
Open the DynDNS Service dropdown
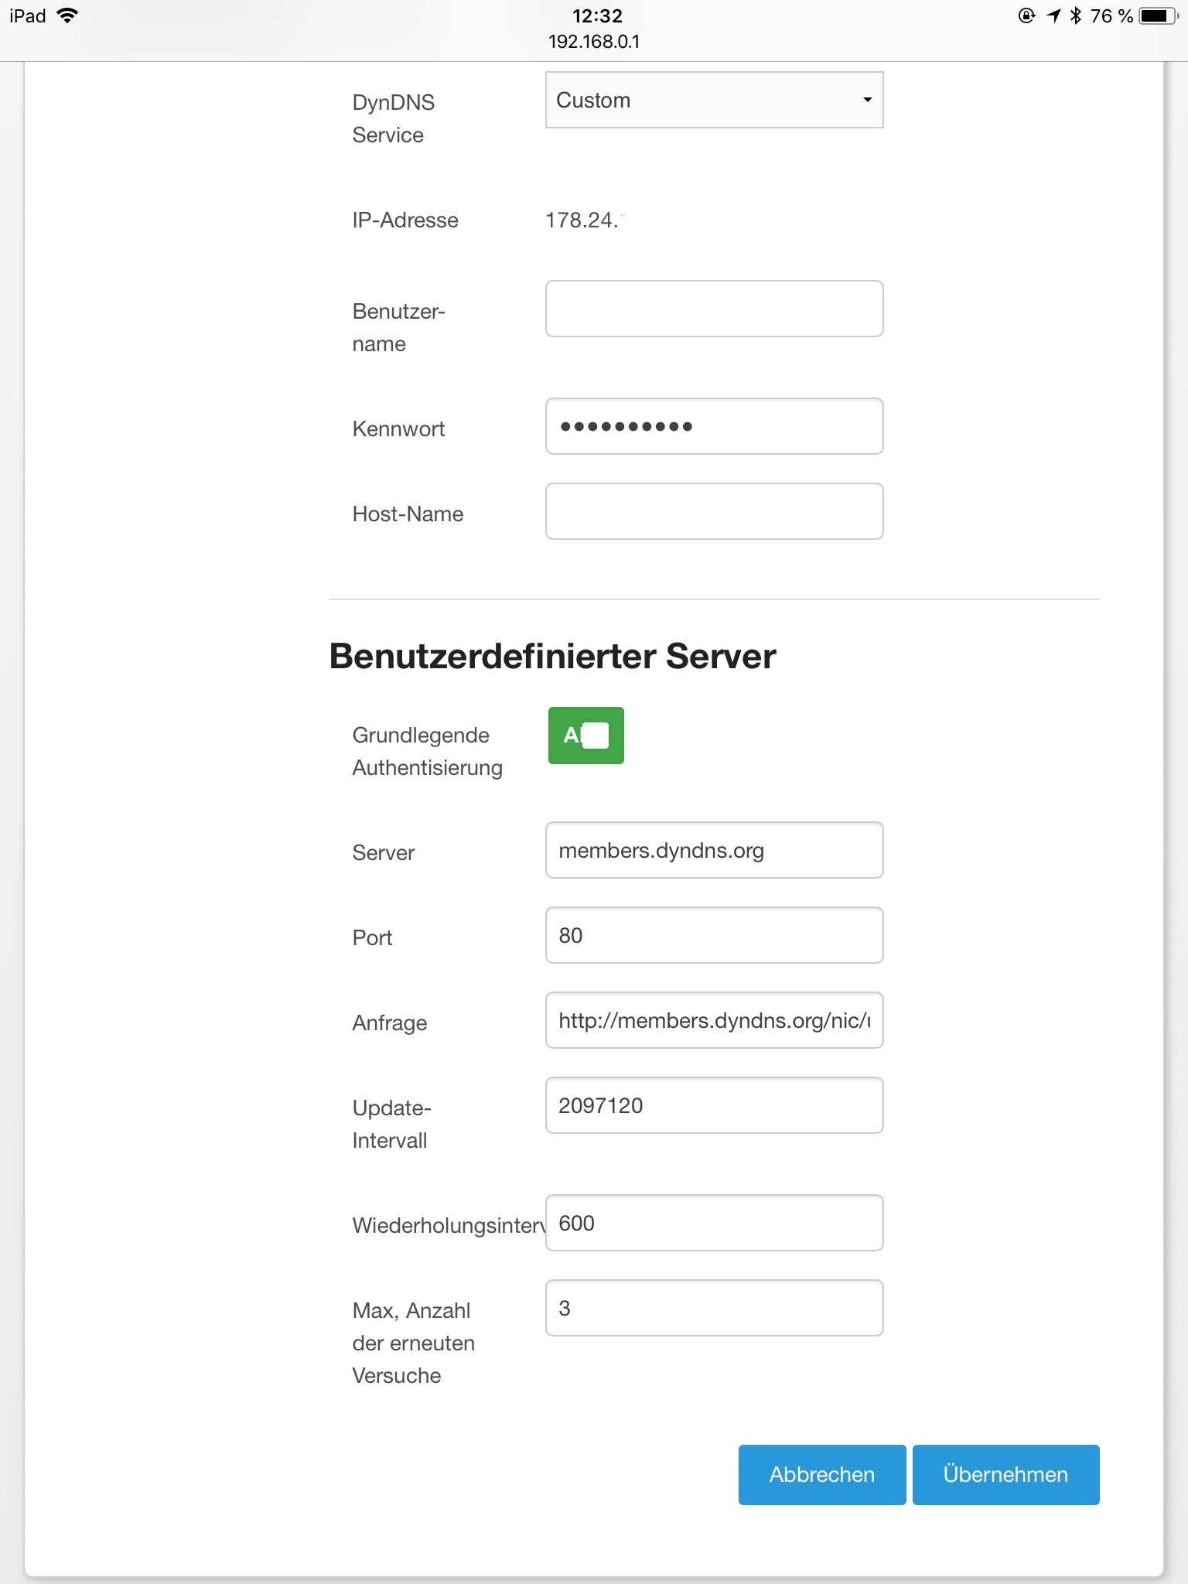(714, 100)
